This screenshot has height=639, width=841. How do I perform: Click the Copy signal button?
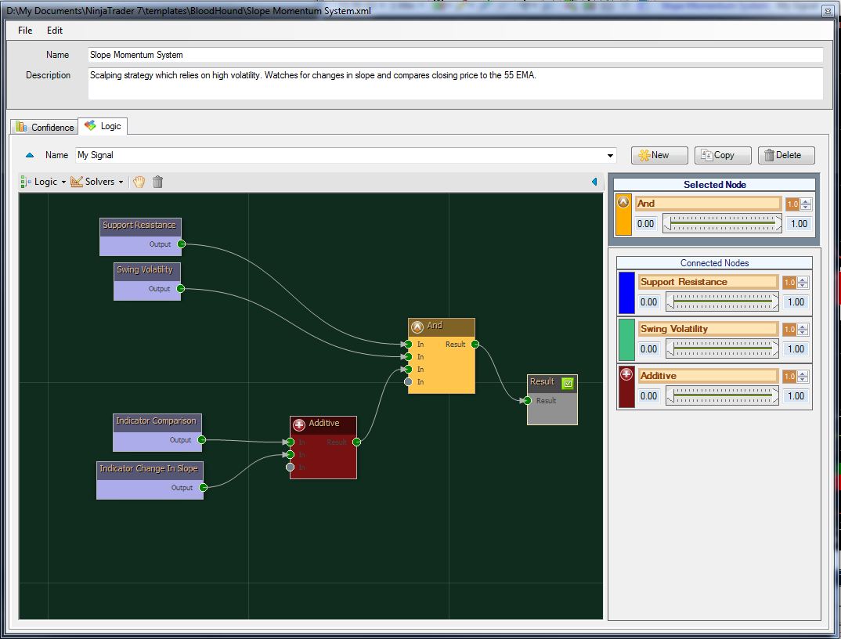pyautogui.click(x=723, y=155)
